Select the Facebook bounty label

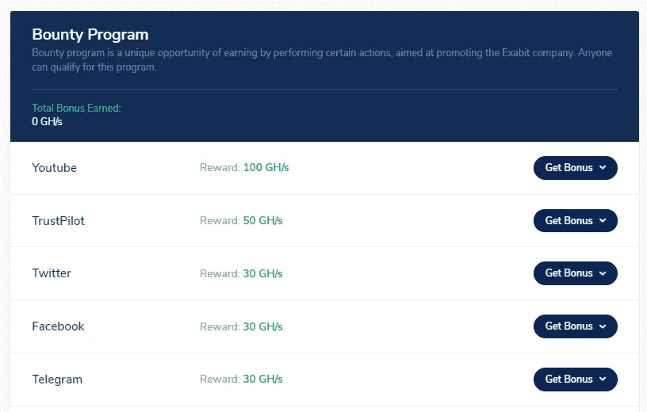click(58, 326)
